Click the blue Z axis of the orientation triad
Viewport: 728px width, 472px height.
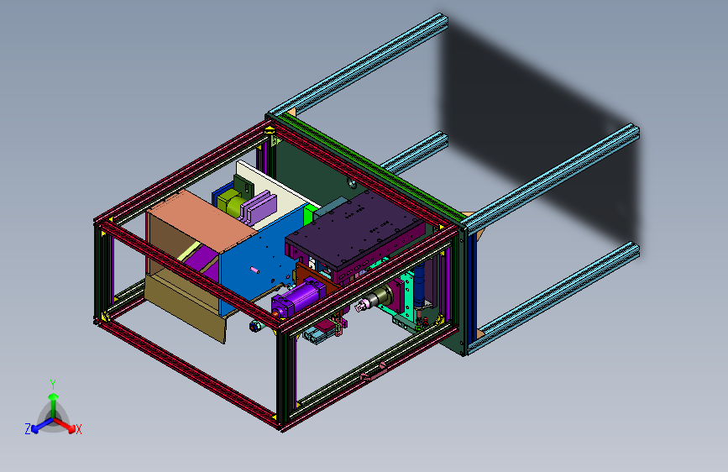41,427
